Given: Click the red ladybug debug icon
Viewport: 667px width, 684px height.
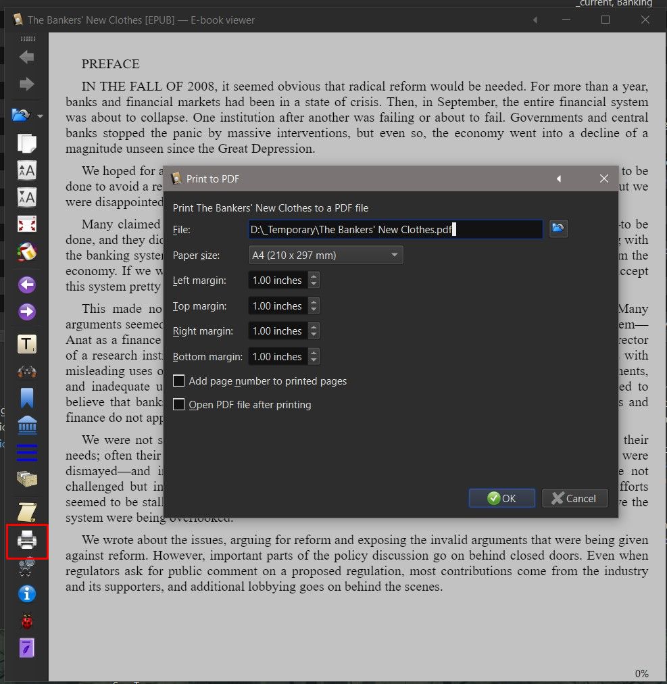Looking at the screenshot, I should pyautogui.click(x=26, y=621).
